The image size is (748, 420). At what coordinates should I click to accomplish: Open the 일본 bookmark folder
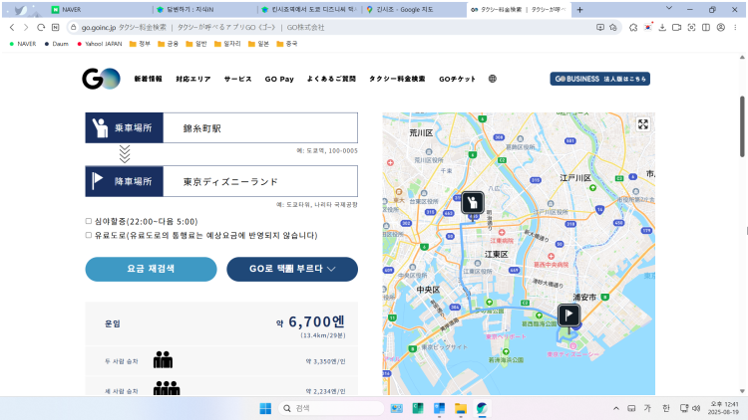[x=258, y=44]
